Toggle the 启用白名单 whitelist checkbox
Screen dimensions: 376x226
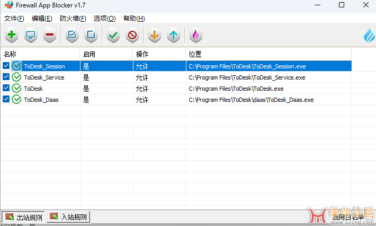click(x=371, y=217)
